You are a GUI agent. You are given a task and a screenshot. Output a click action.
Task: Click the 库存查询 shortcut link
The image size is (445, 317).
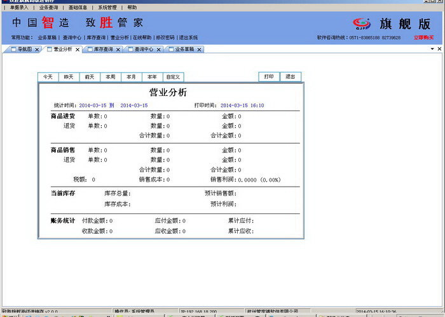[x=96, y=37]
